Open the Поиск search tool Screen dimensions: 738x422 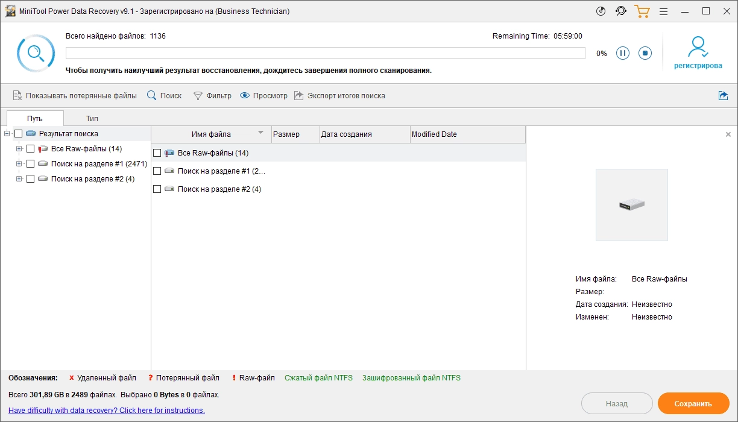point(165,96)
